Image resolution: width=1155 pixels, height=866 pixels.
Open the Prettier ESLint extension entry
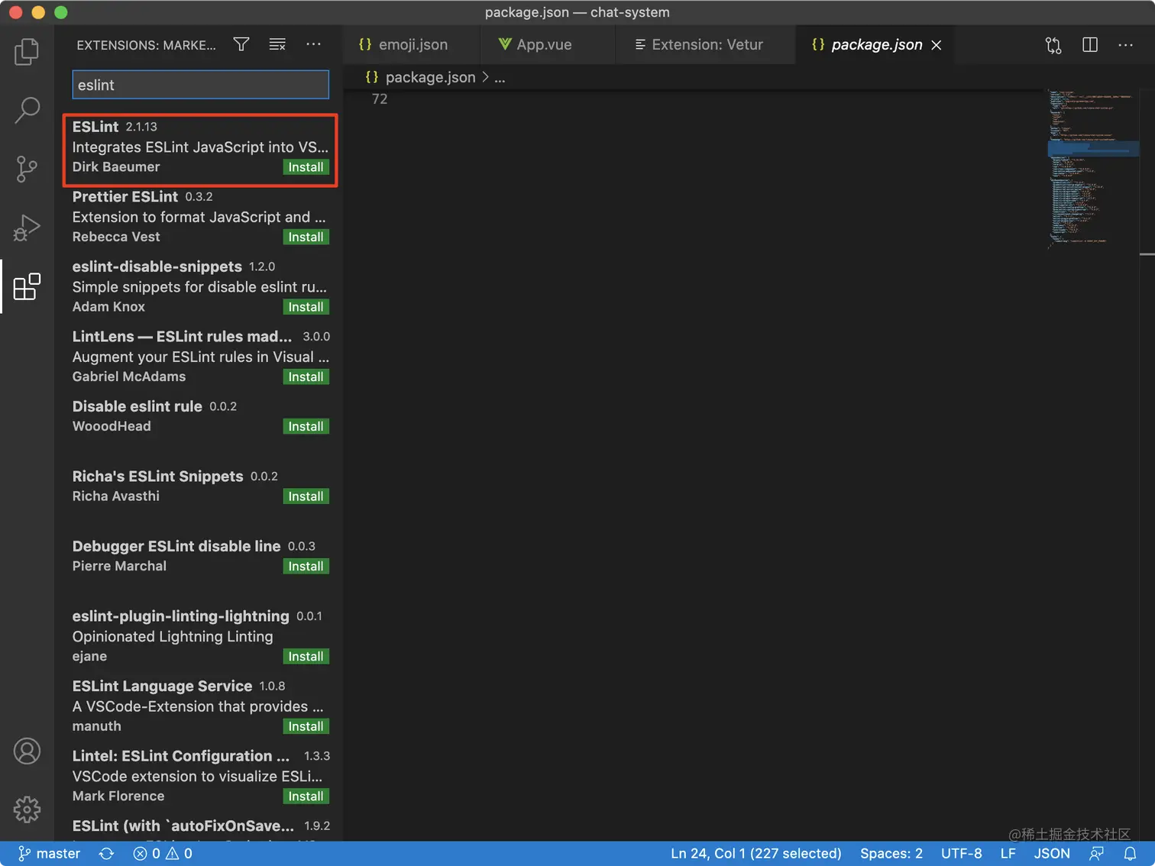pos(200,217)
